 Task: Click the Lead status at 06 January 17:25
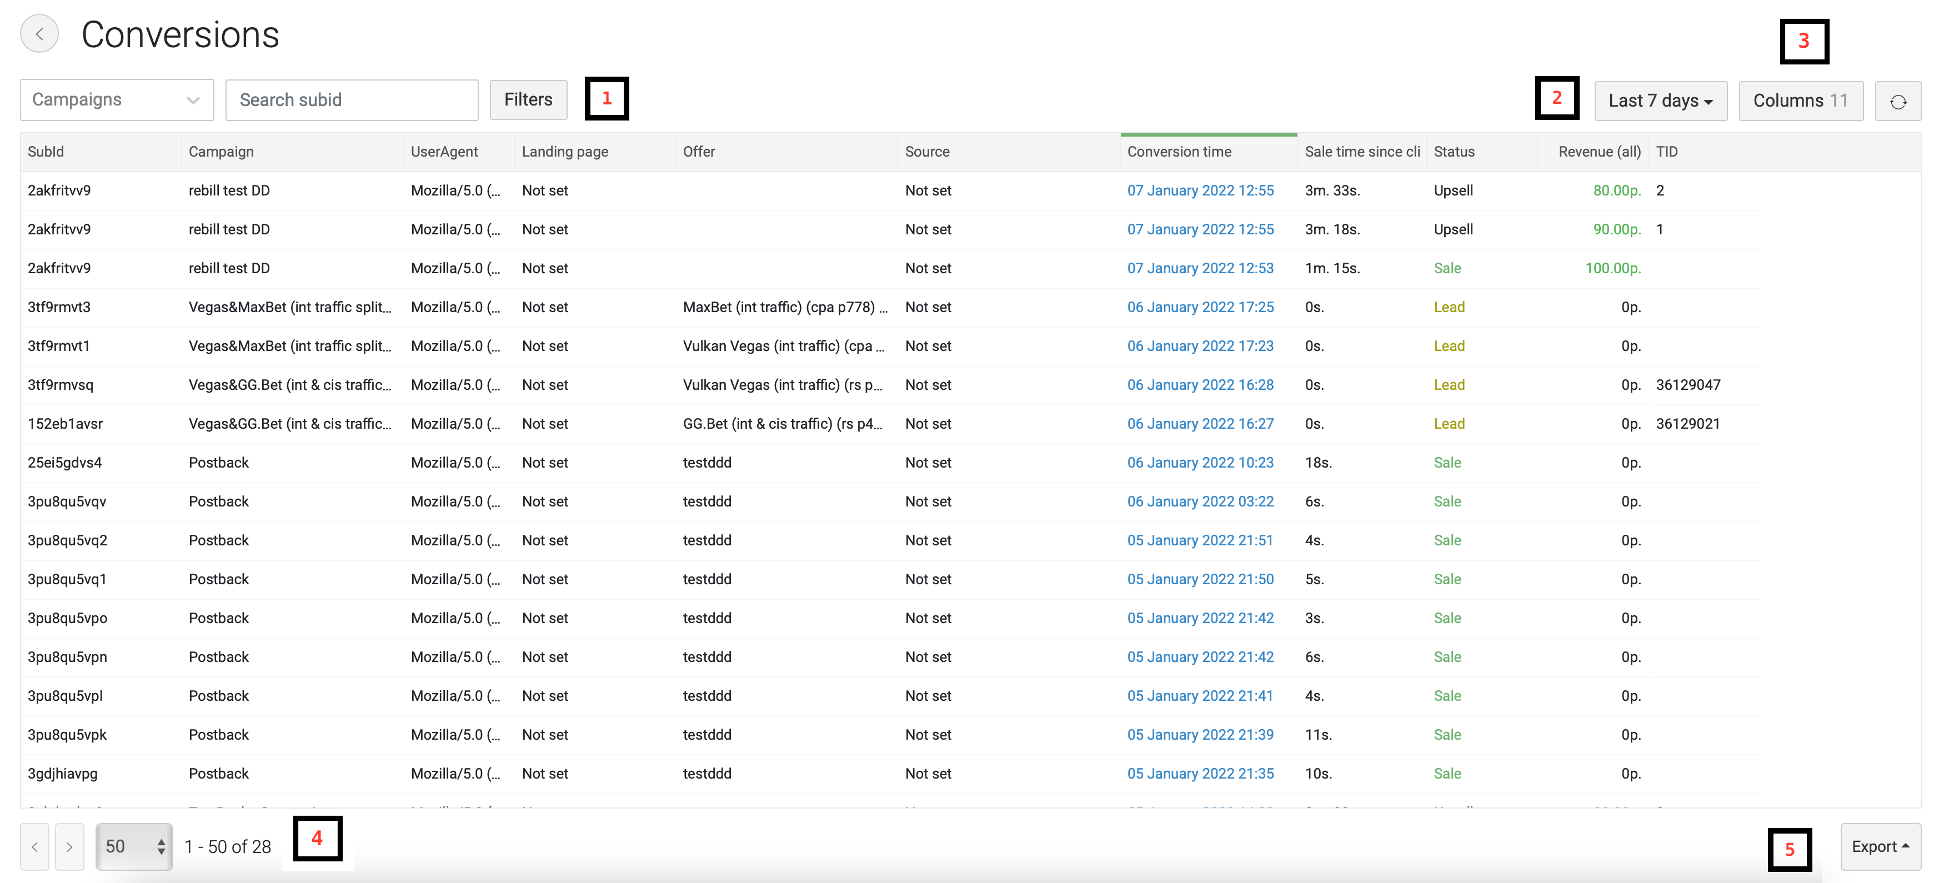click(1449, 307)
